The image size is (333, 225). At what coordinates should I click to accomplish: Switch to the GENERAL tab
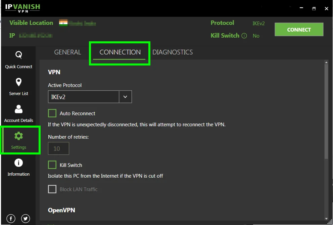67,52
